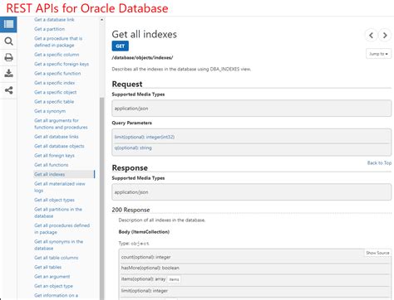Image resolution: width=394 pixels, height=300 pixels.
Task: Click the blue GET method badge
Action: (x=121, y=46)
